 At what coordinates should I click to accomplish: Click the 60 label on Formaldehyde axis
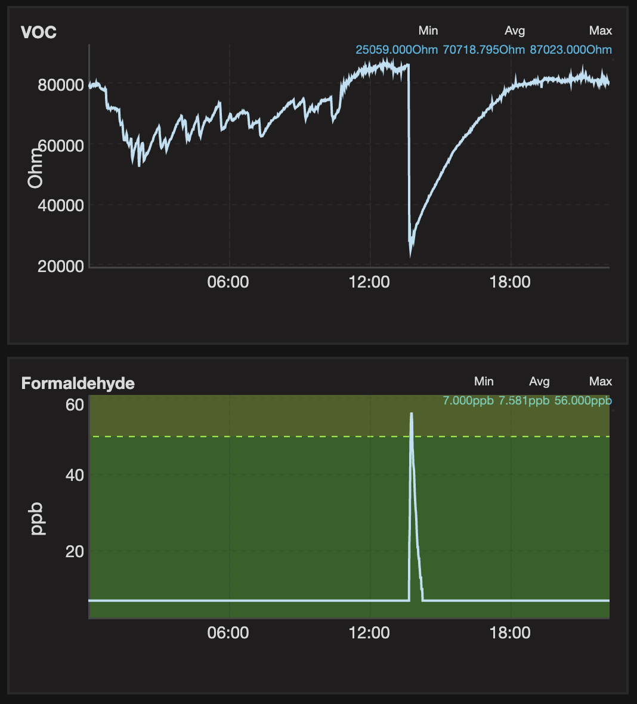pyautogui.click(x=75, y=405)
